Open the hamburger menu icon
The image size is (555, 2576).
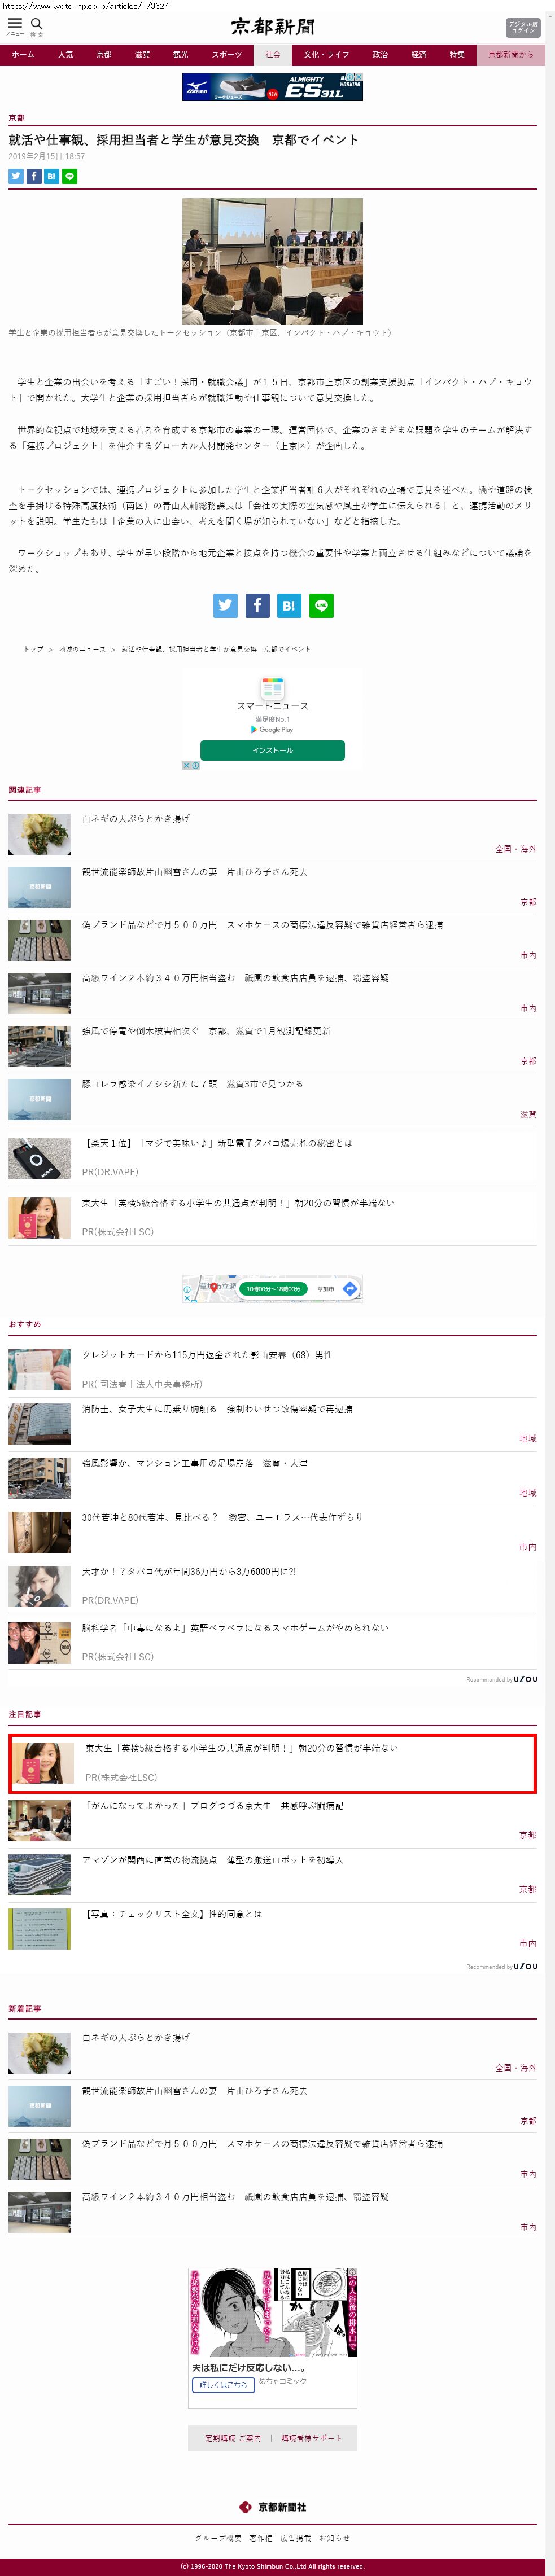point(15,23)
